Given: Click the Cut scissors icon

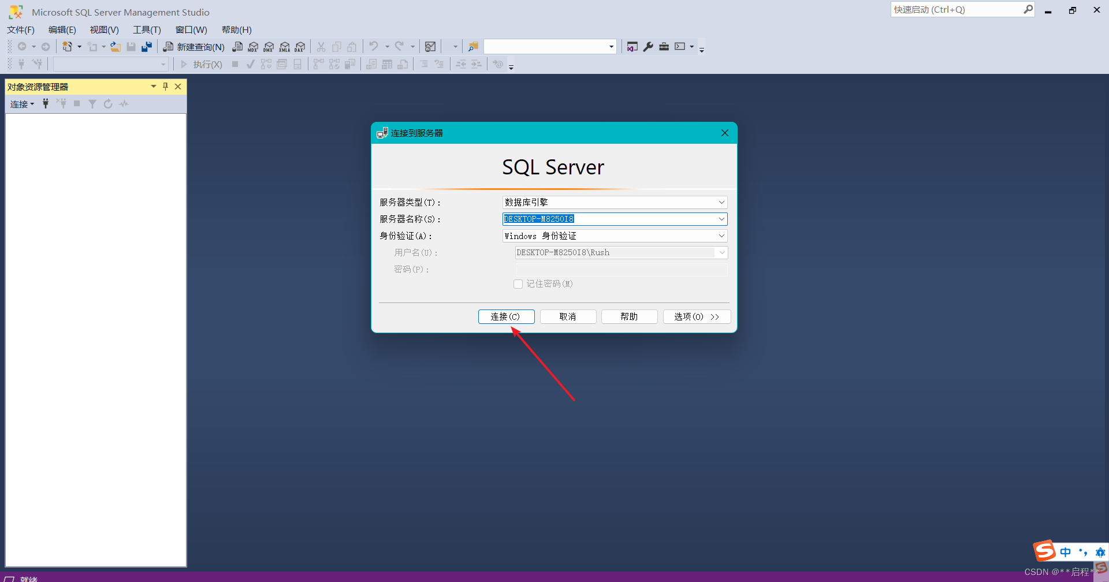Looking at the screenshot, I should pyautogui.click(x=321, y=47).
